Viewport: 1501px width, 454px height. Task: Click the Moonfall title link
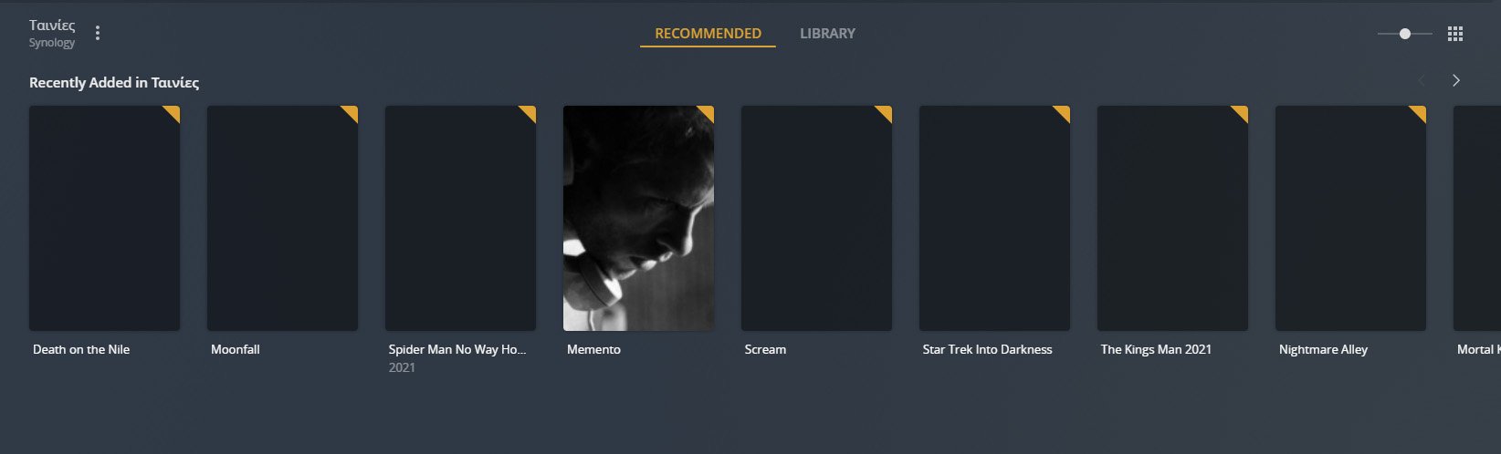(236, 349)
